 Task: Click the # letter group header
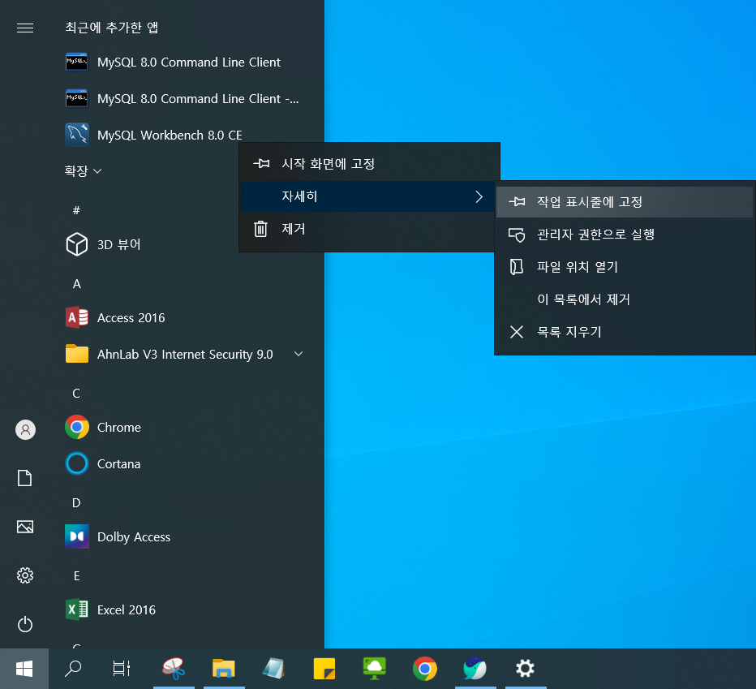(76, 210)
